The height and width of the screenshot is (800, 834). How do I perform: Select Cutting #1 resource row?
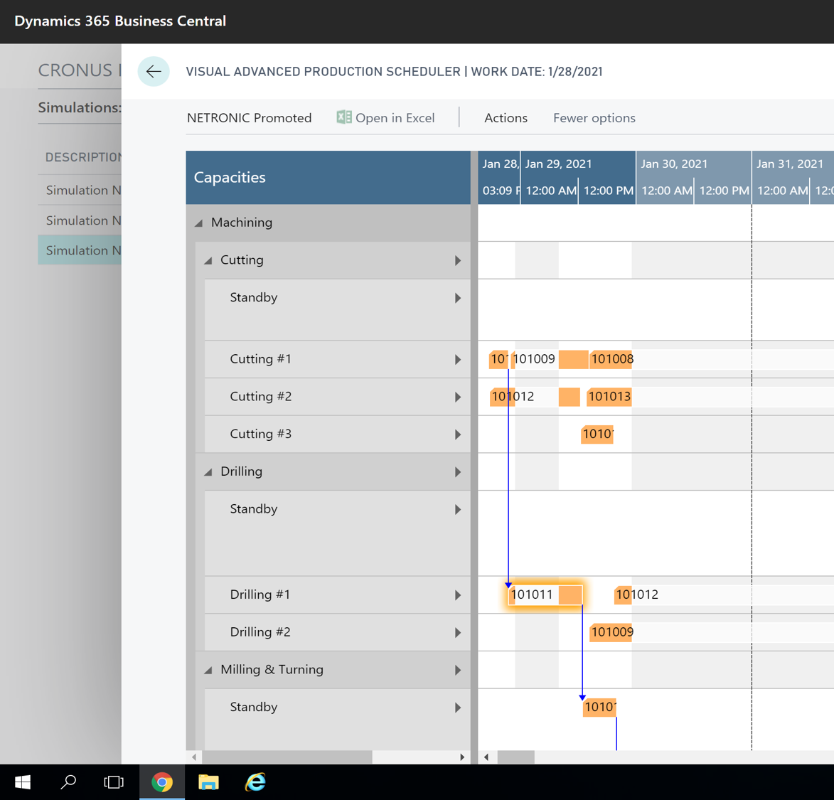click(x=338, y=359)
